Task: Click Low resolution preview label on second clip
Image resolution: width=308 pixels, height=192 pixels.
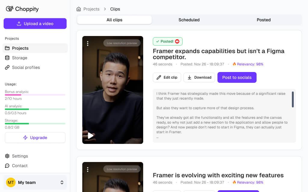Action: (x=122, y=169)
